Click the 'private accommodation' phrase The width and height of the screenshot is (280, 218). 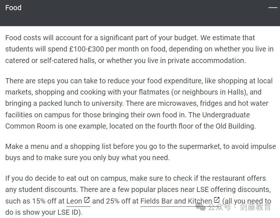click(206, 60)
